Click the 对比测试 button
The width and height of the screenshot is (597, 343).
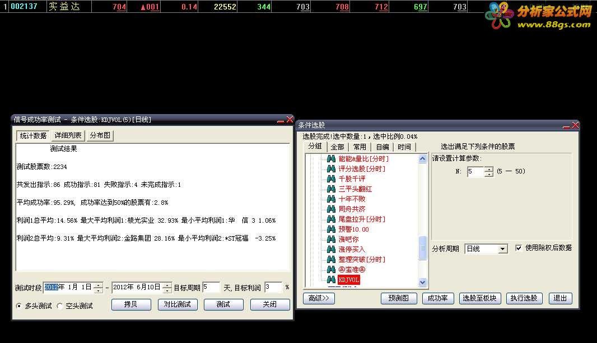(x=178, y=304)
